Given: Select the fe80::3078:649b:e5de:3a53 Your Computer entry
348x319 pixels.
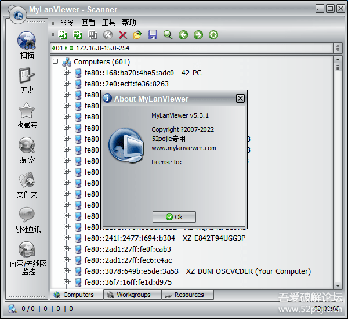Looking at the screenshot, I should (x=198, y=271).
